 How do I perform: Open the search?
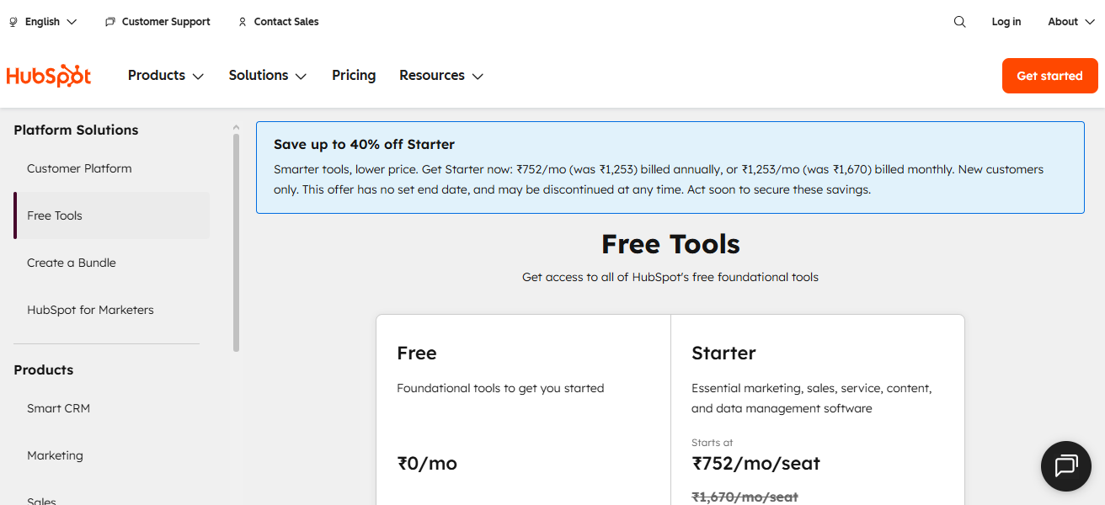click(x=959, y=21)
